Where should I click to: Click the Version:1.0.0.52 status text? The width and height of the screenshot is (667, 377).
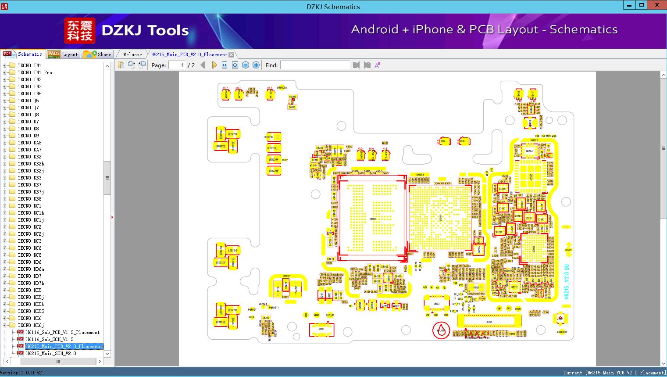point(21,373)
